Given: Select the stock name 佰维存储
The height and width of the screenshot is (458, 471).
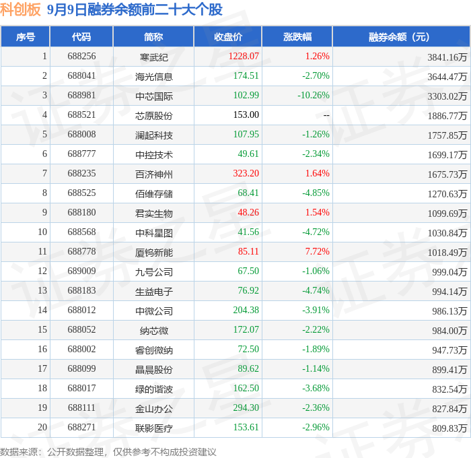Looking at the screenshot, I should [154, 194].
